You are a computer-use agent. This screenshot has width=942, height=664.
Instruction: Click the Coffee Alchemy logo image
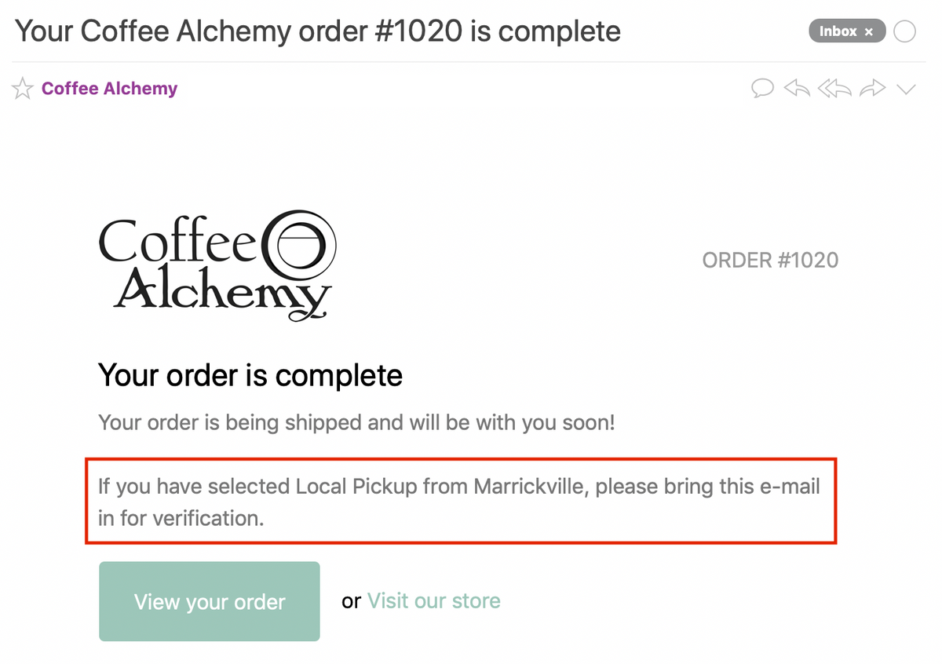tap(217, 265)
